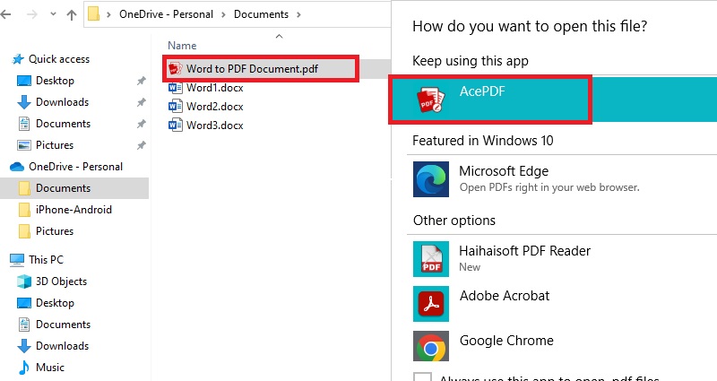This screenshot has height=381, width=717.
Task: Click the 3D Objects cube icon
Action: click(24, 281)
